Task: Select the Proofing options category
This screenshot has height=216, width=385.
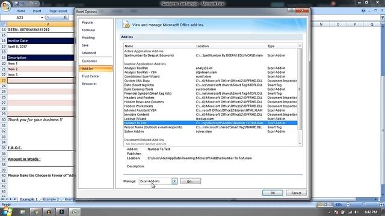Action: point(96,37)
